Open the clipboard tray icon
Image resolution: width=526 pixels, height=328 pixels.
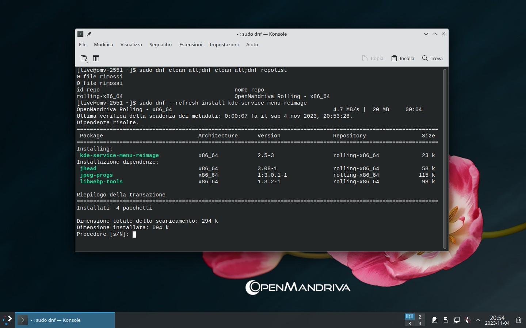[x=435, y=320]
